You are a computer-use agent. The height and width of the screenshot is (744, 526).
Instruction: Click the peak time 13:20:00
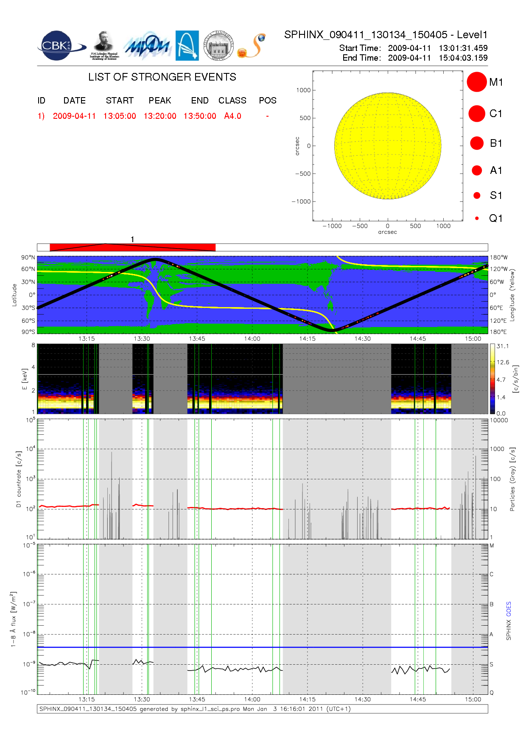(160, 116)
